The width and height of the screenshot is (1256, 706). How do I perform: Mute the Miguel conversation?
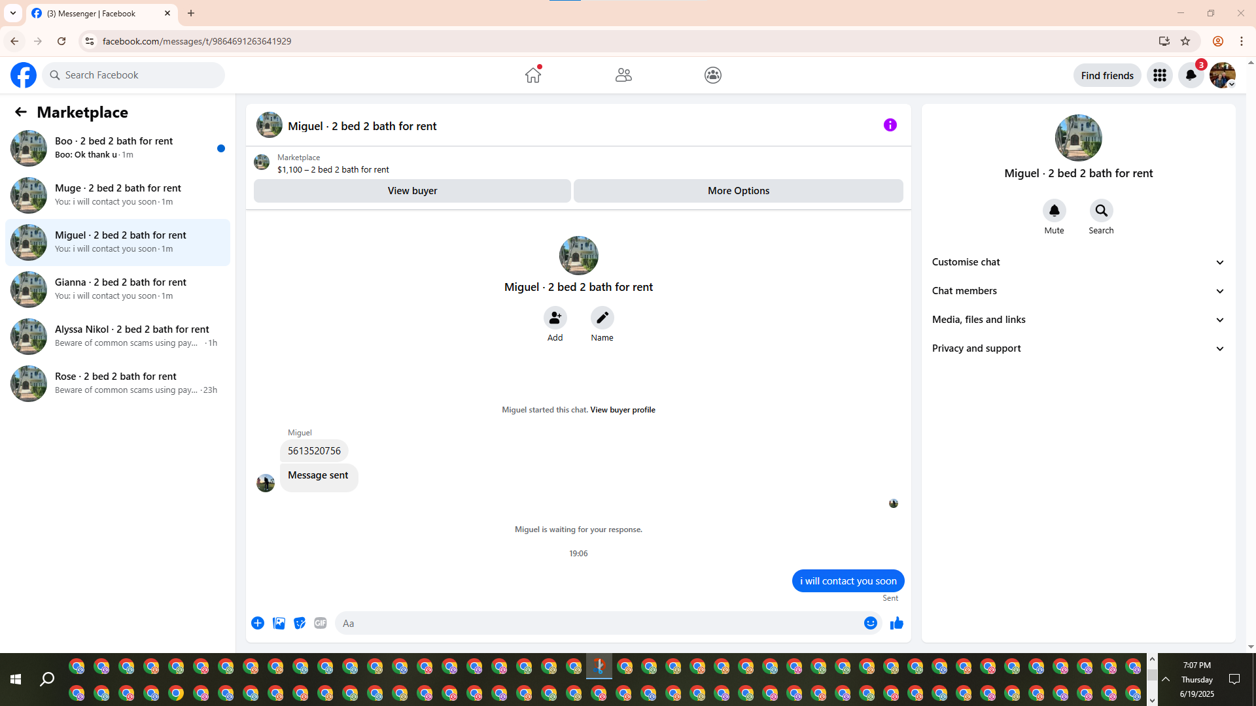click(1054, 210)
